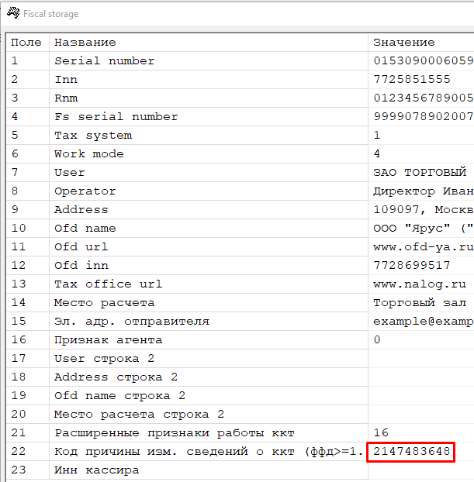
Task: Click the "Поле" column header
Action: pos(26,42)
